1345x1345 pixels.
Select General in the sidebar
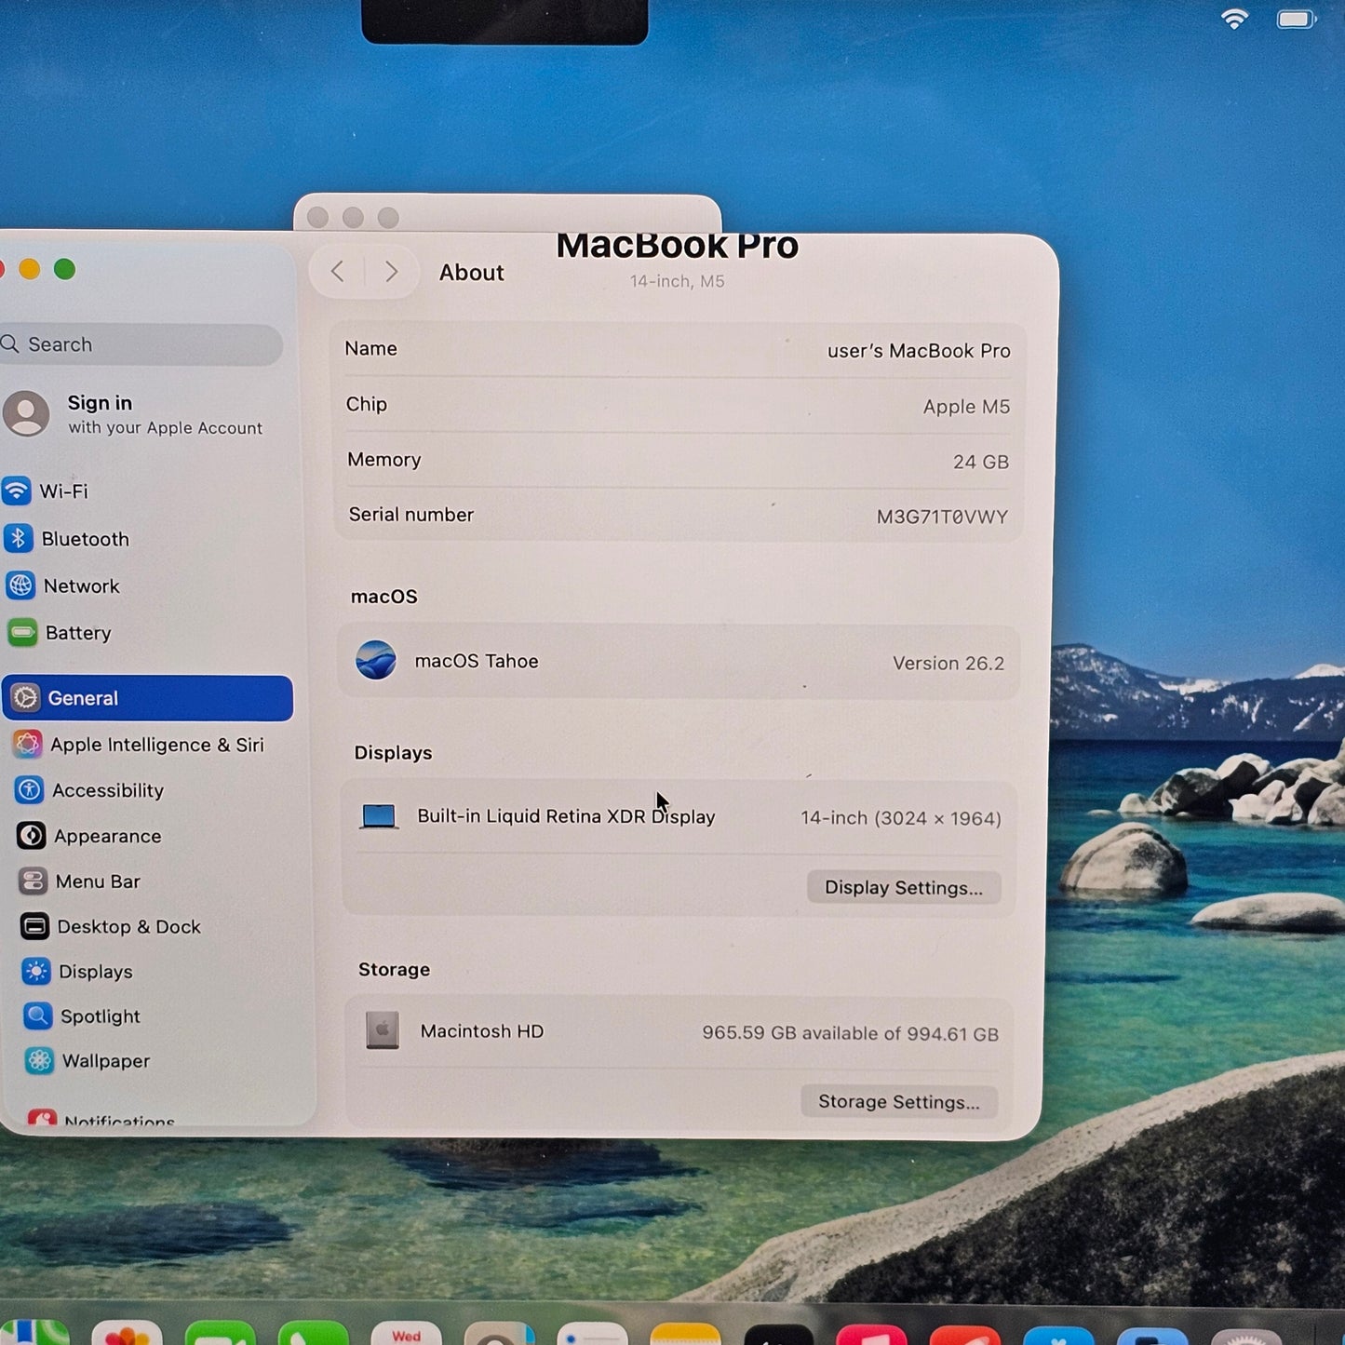86,698
